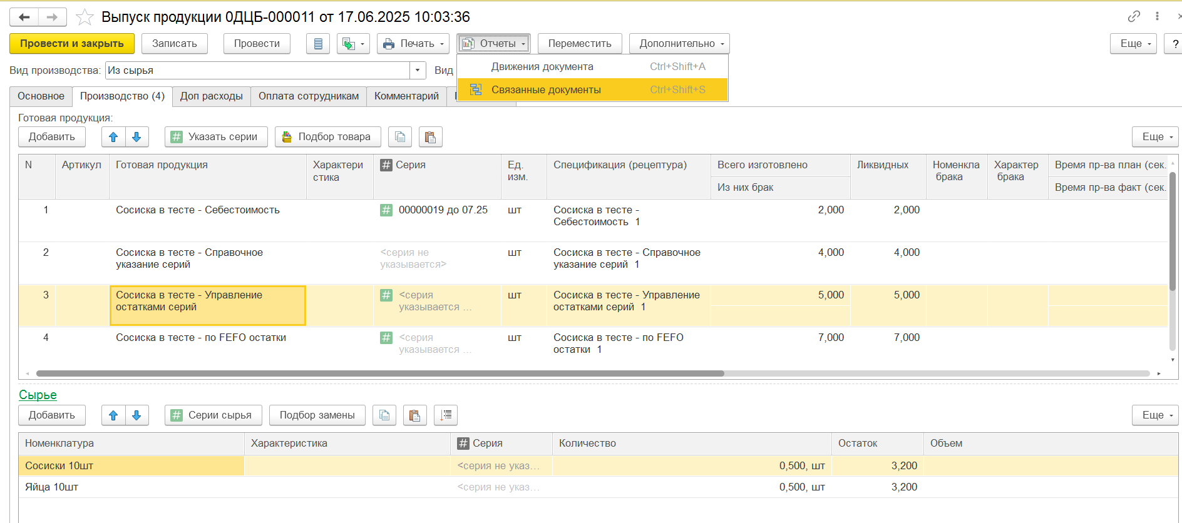1182x523 pixels.
Task: Add document to favorites with star
Action: pos(85,17)
